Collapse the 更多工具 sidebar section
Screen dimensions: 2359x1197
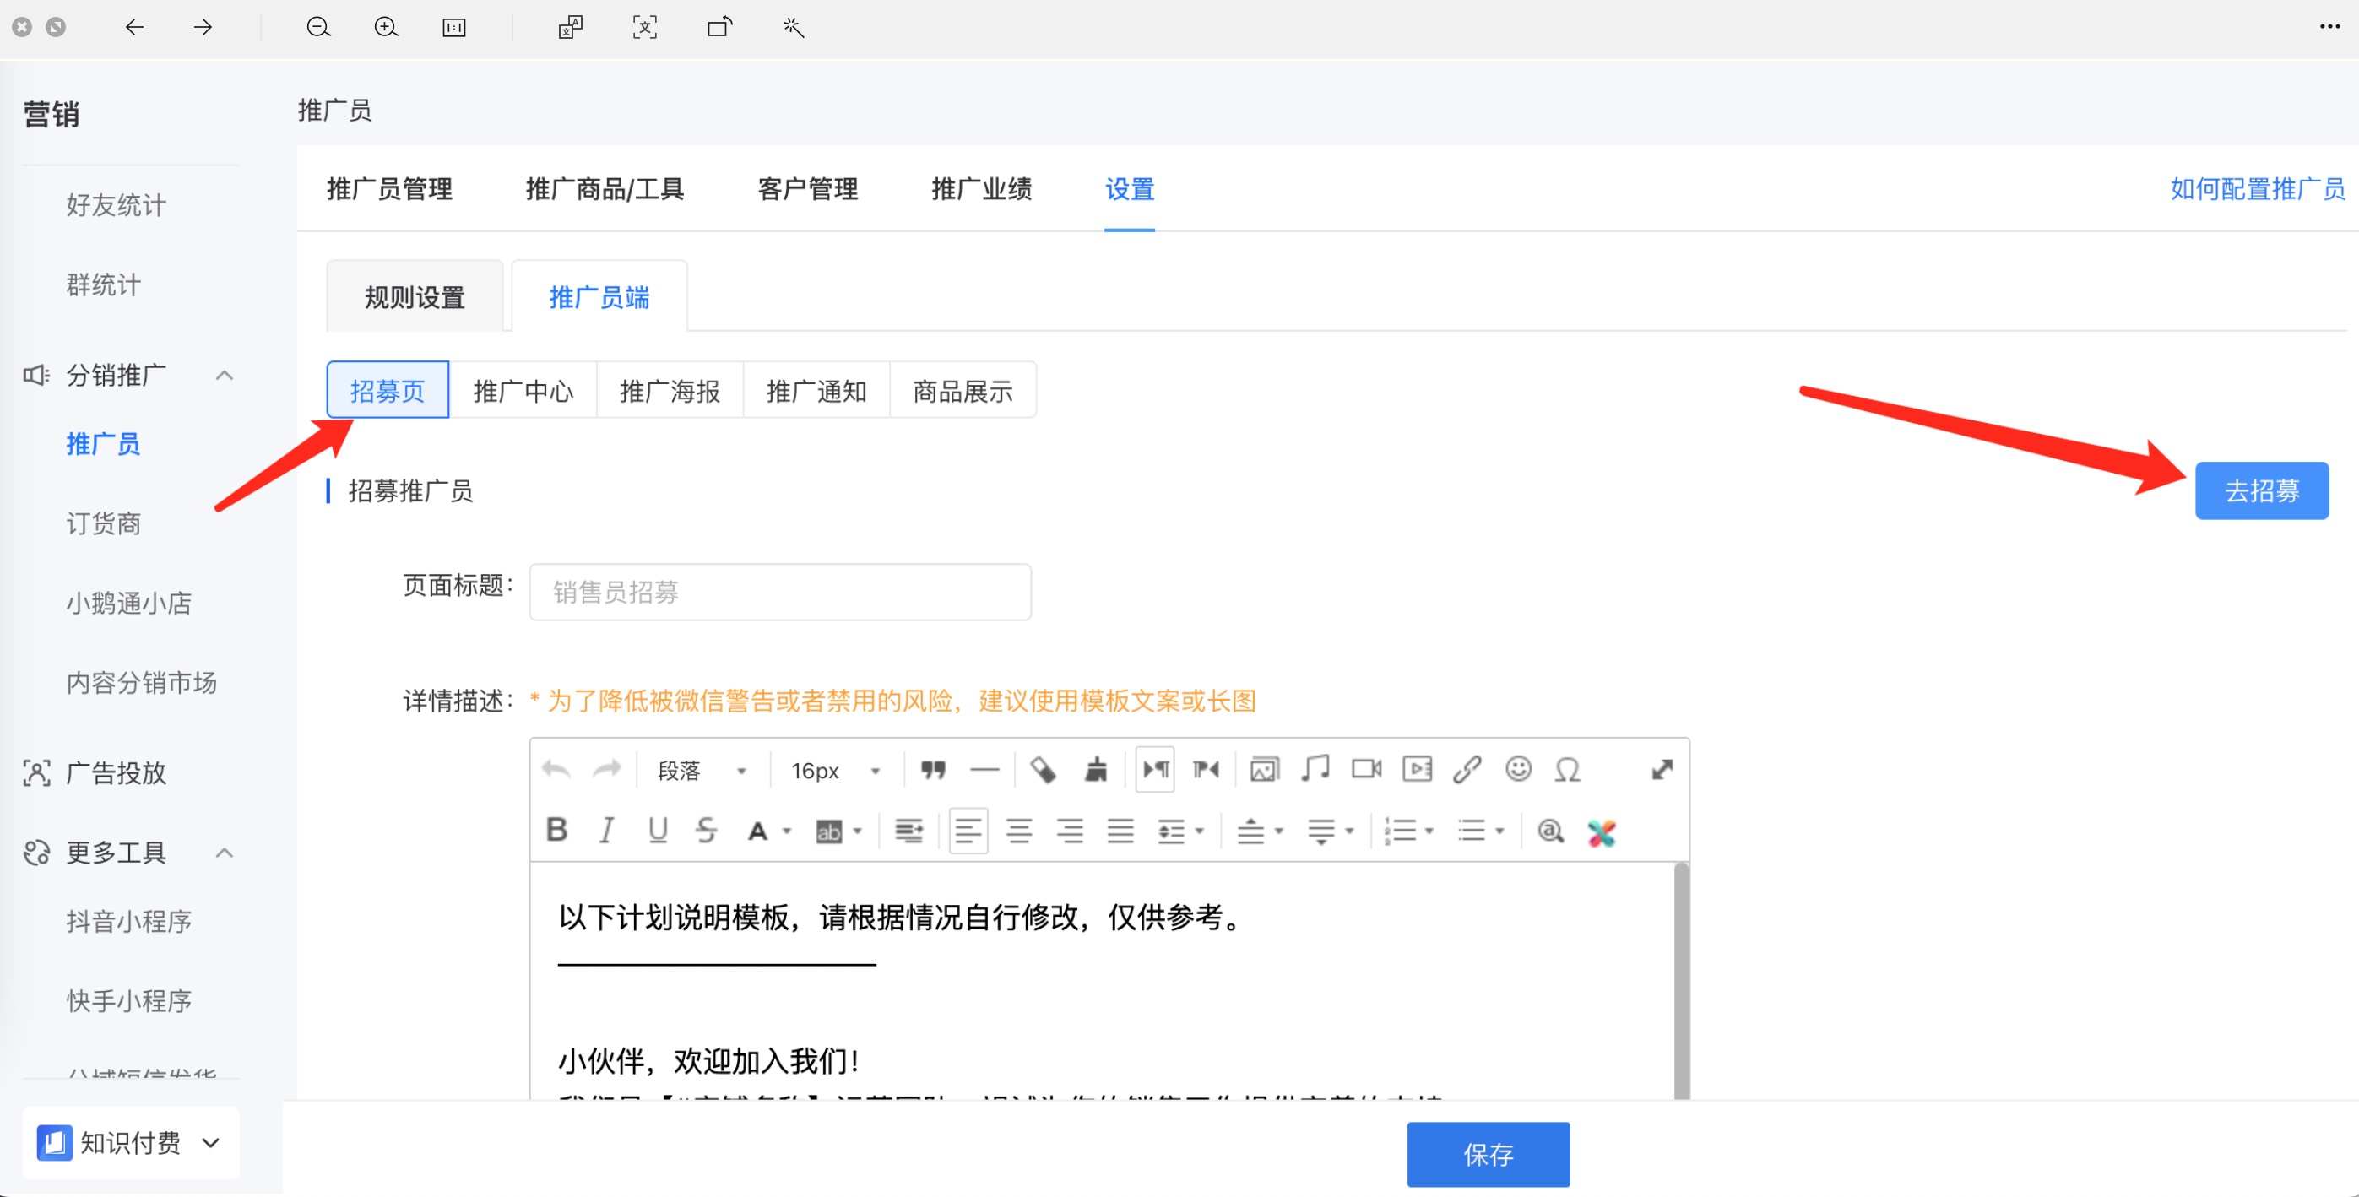pyautogui.click(x=225, y=852)
